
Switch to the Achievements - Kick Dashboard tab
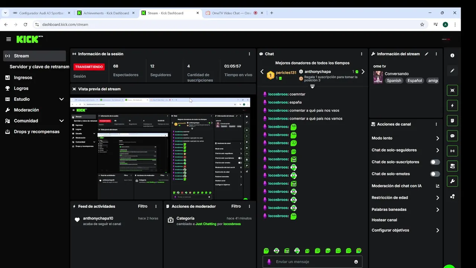coord(106,13)
